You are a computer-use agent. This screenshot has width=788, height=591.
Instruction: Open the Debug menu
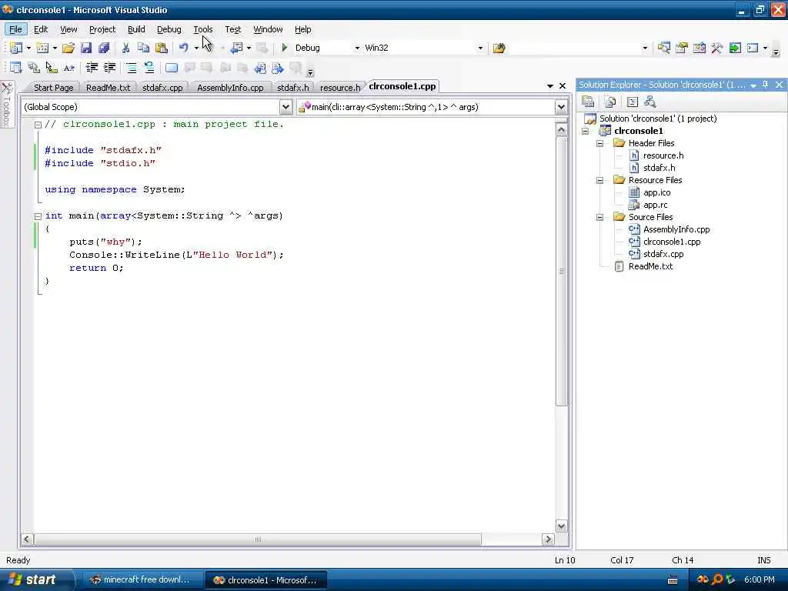pos(169,29)
